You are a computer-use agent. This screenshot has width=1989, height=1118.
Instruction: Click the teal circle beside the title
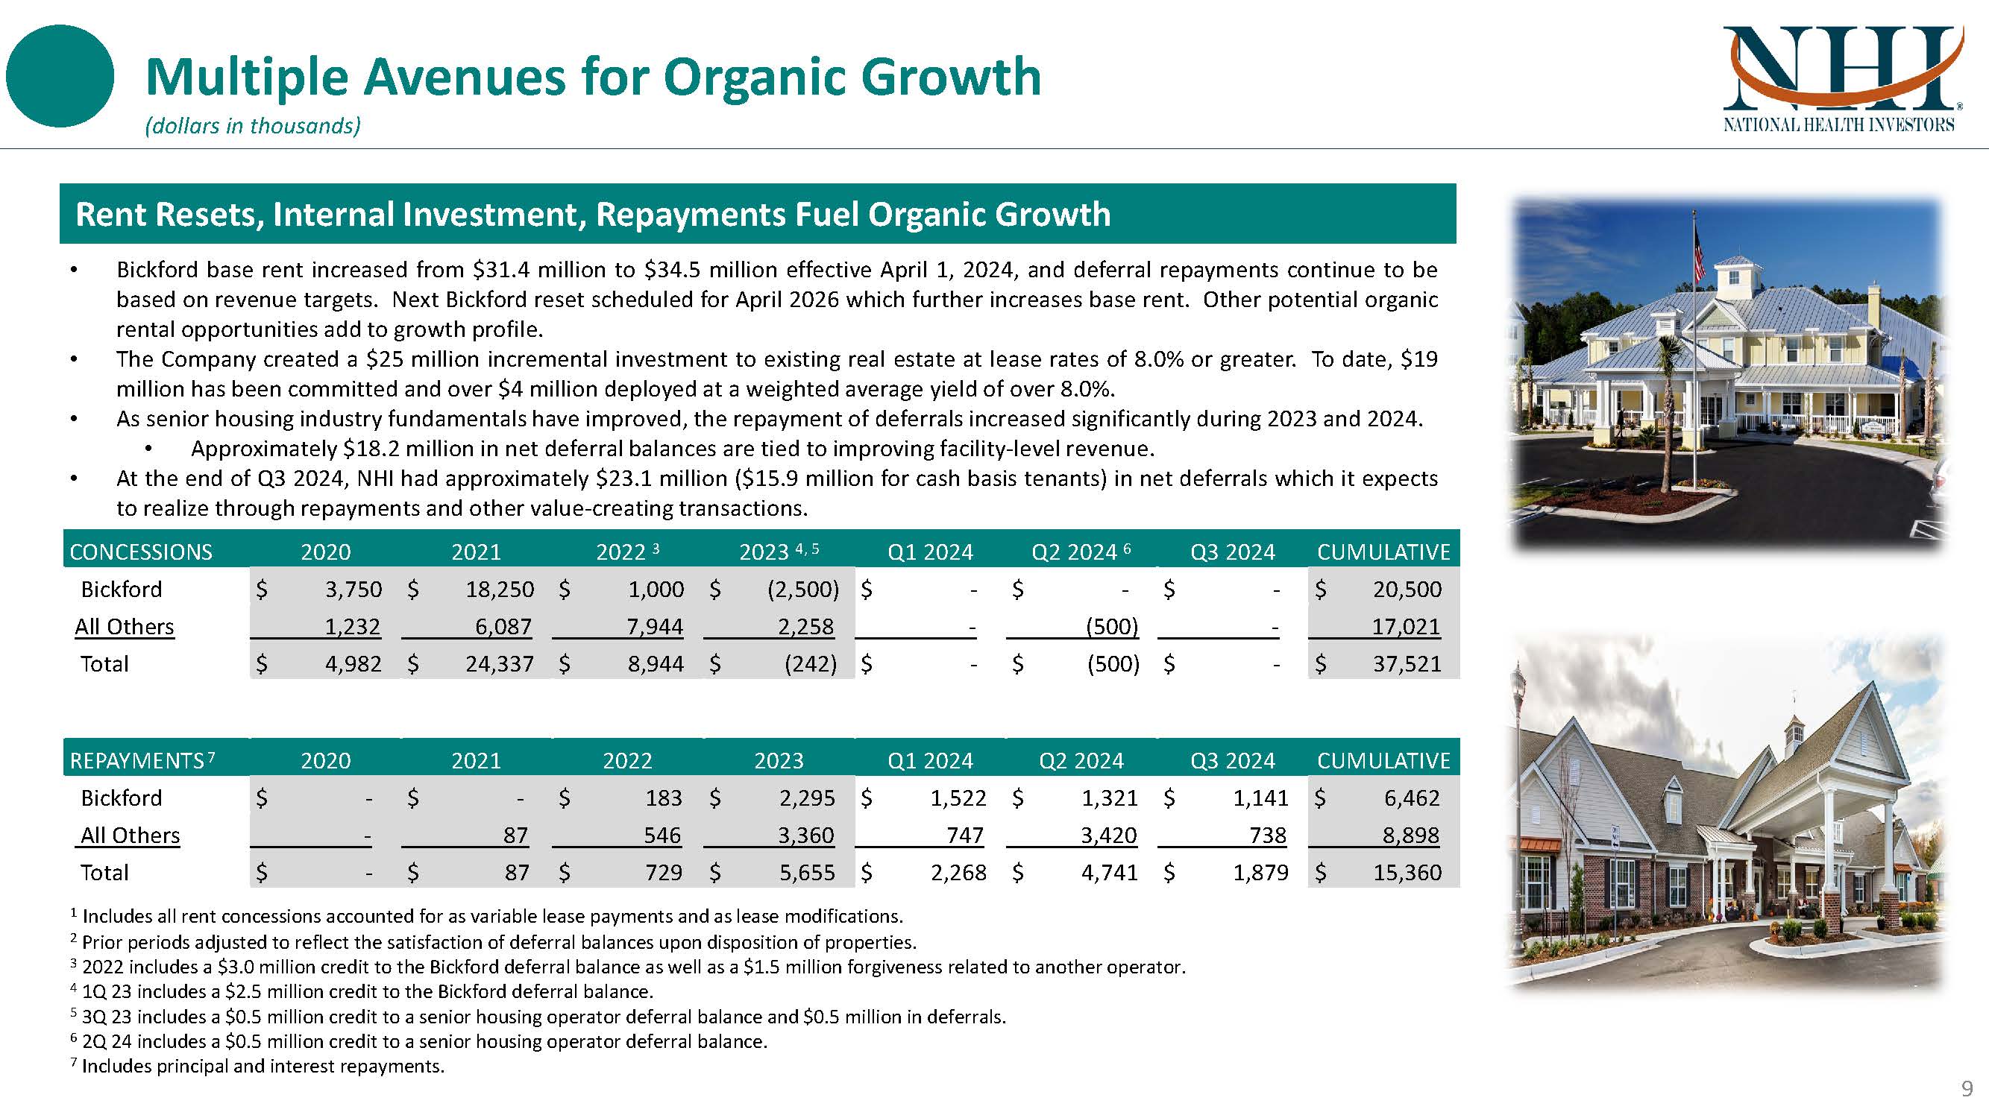coord(60,75)
